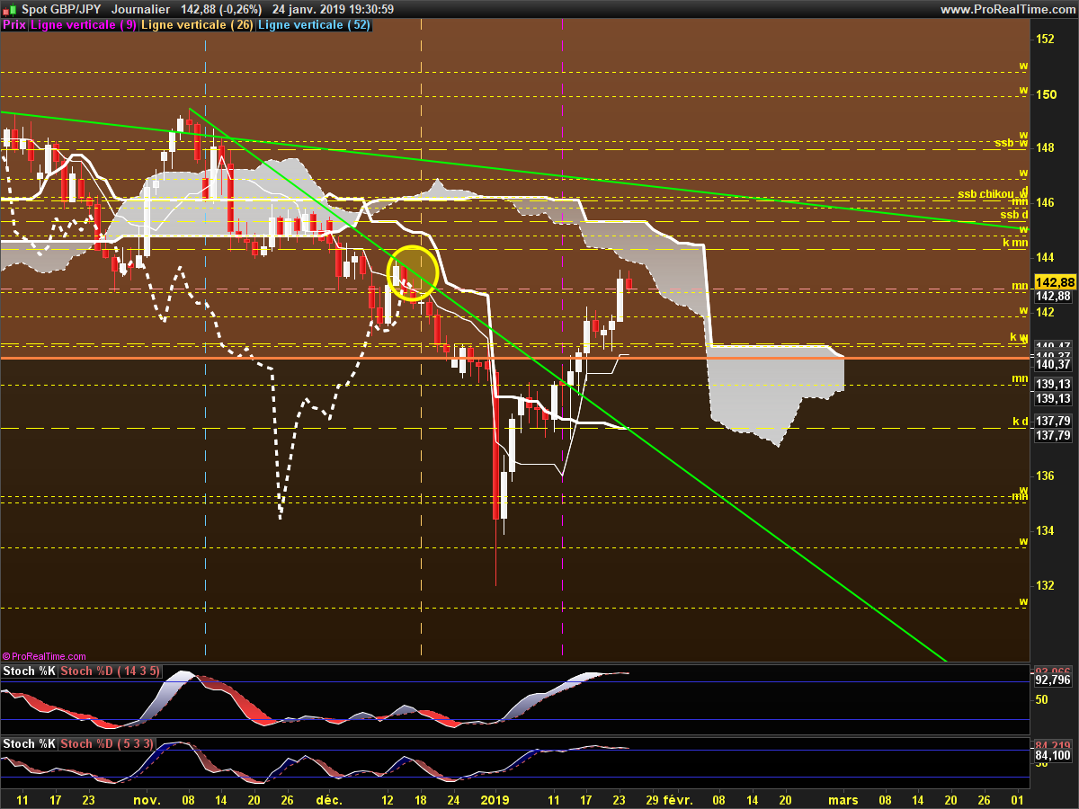The height and width of the screenshot is (809, 1079).
Task: Click the k d level label
Action: [1020, 421]
